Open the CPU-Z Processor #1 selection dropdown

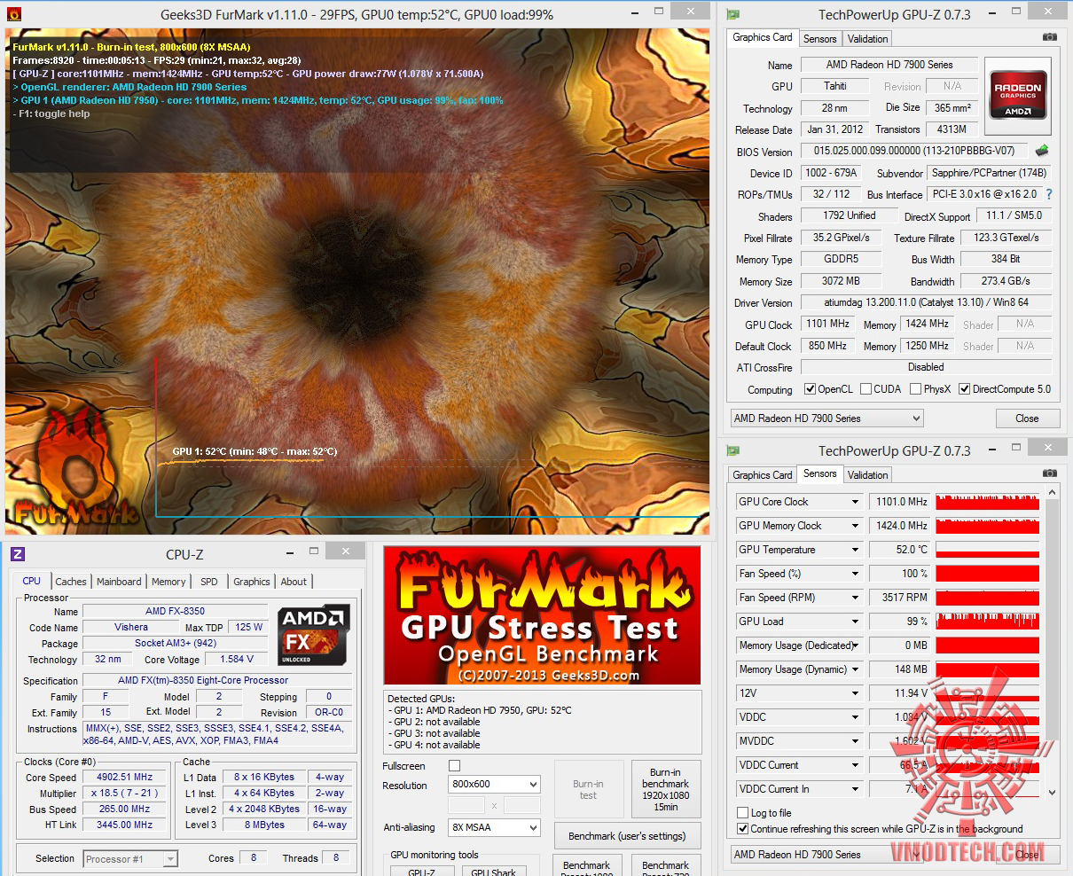click(x=130, y=858)
